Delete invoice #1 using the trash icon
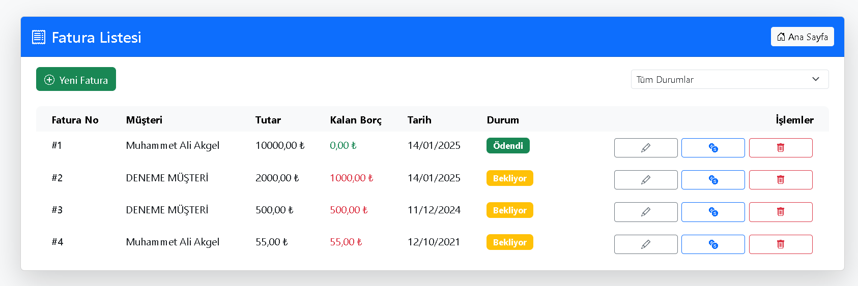The width and height of the screenshot is (858, 286). (x=780, y=148)
